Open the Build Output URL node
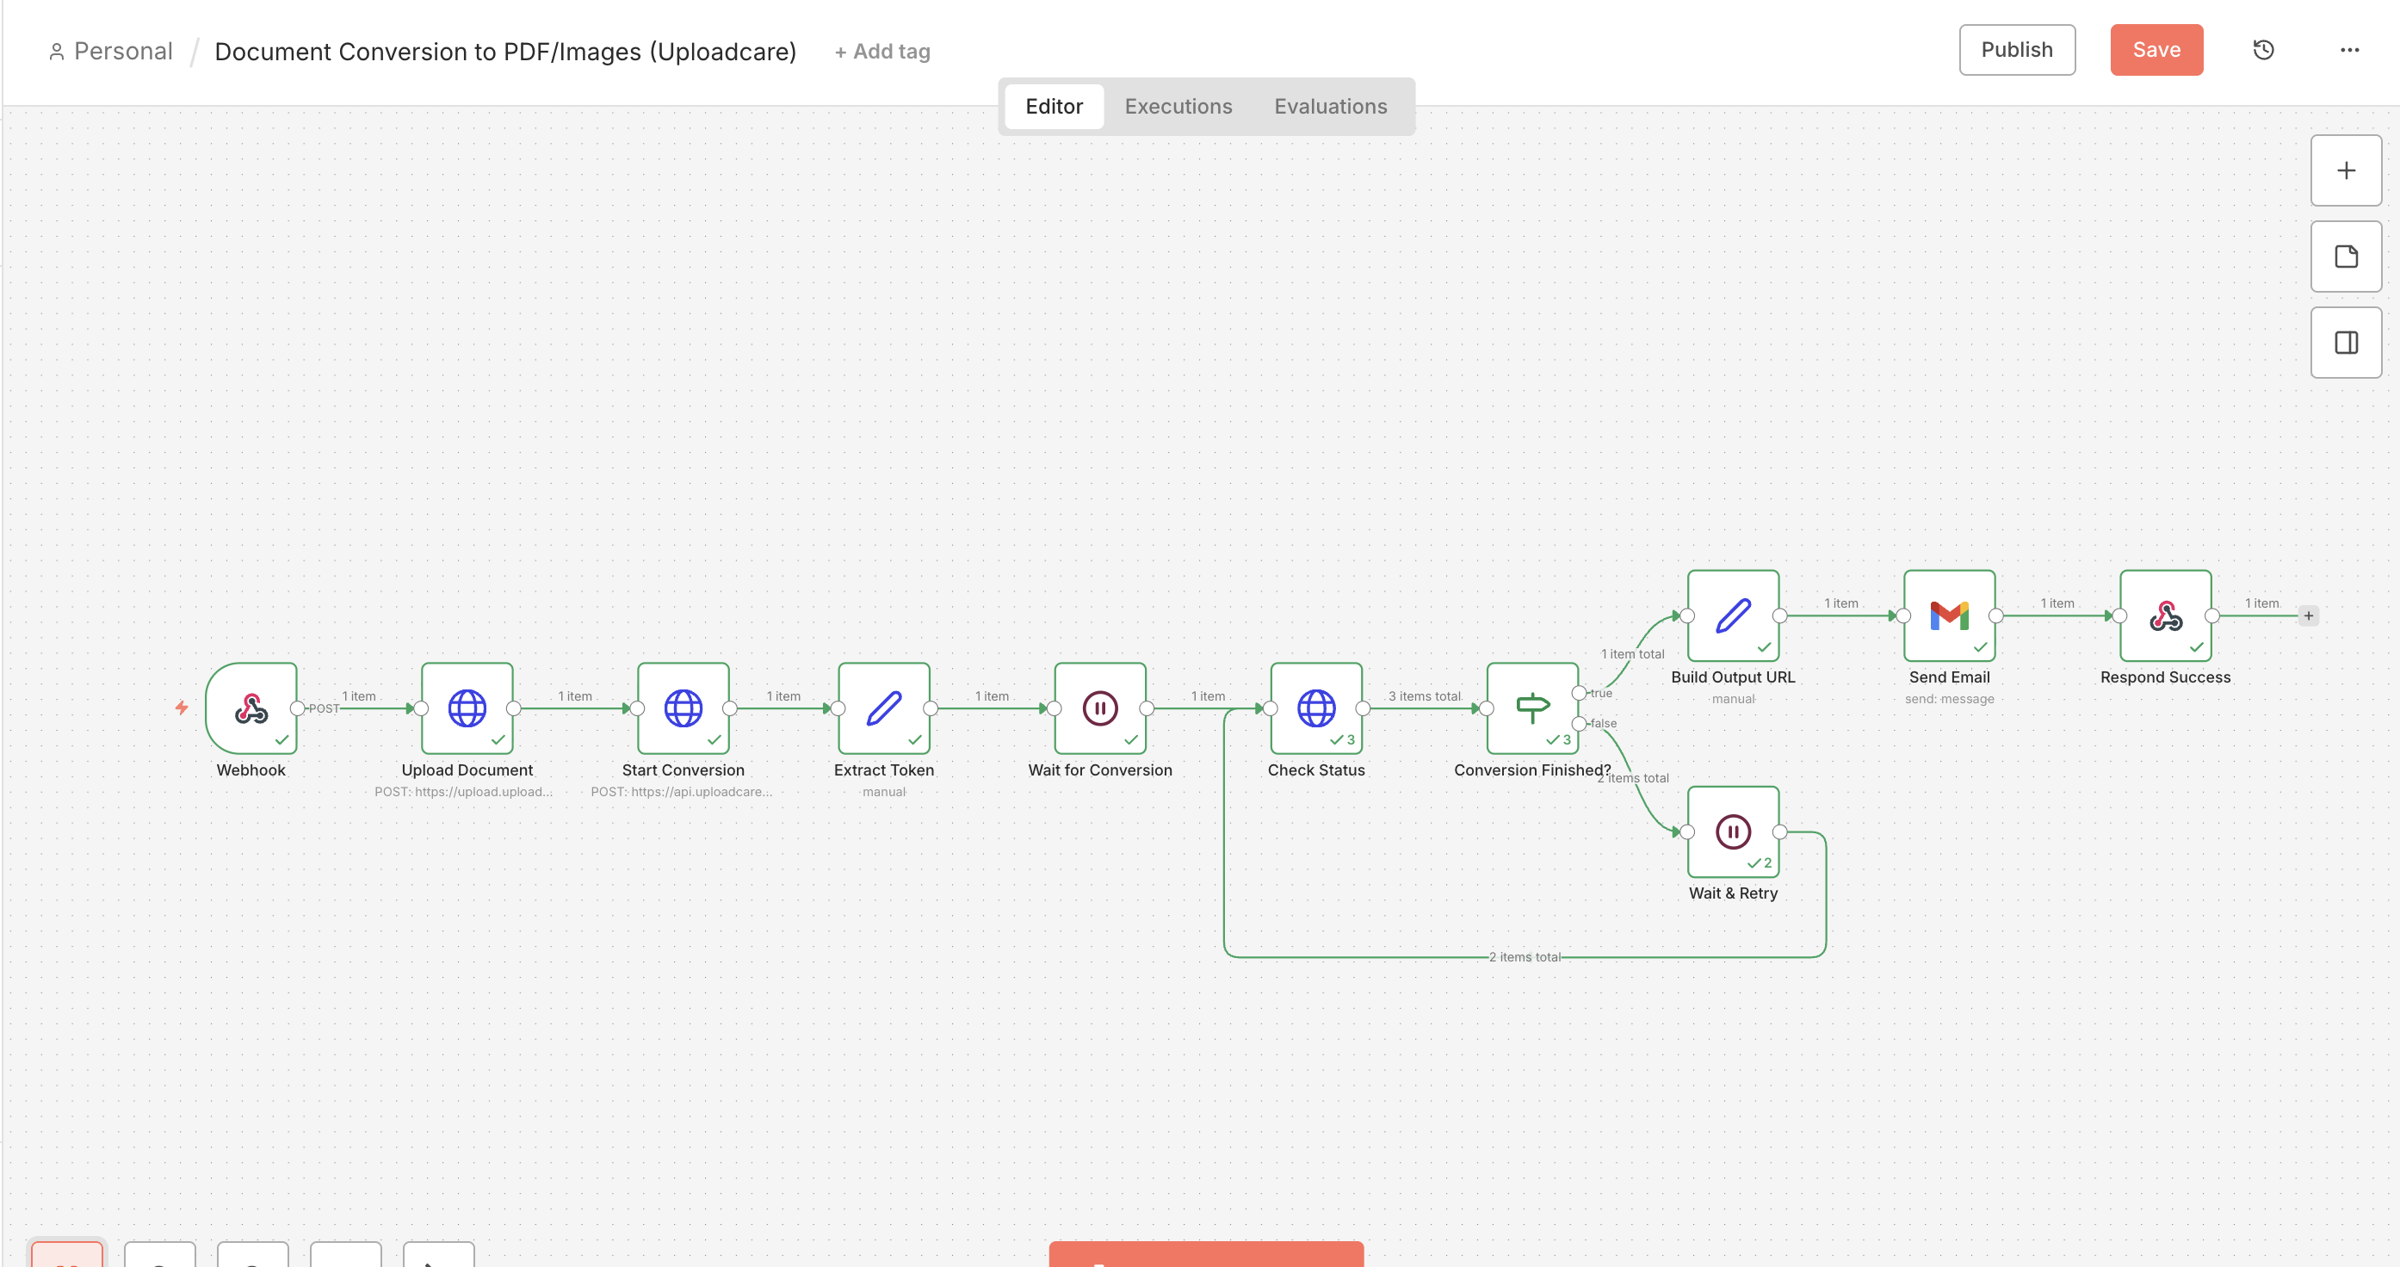2400x1267 pixels. click(1734, 615)
